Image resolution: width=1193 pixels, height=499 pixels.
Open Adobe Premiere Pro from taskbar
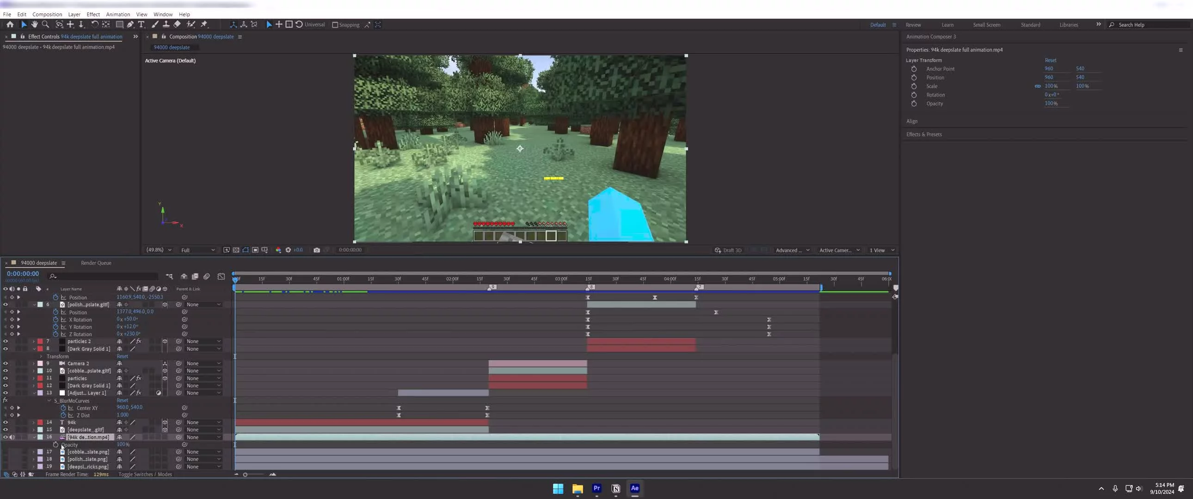point(596,488)
